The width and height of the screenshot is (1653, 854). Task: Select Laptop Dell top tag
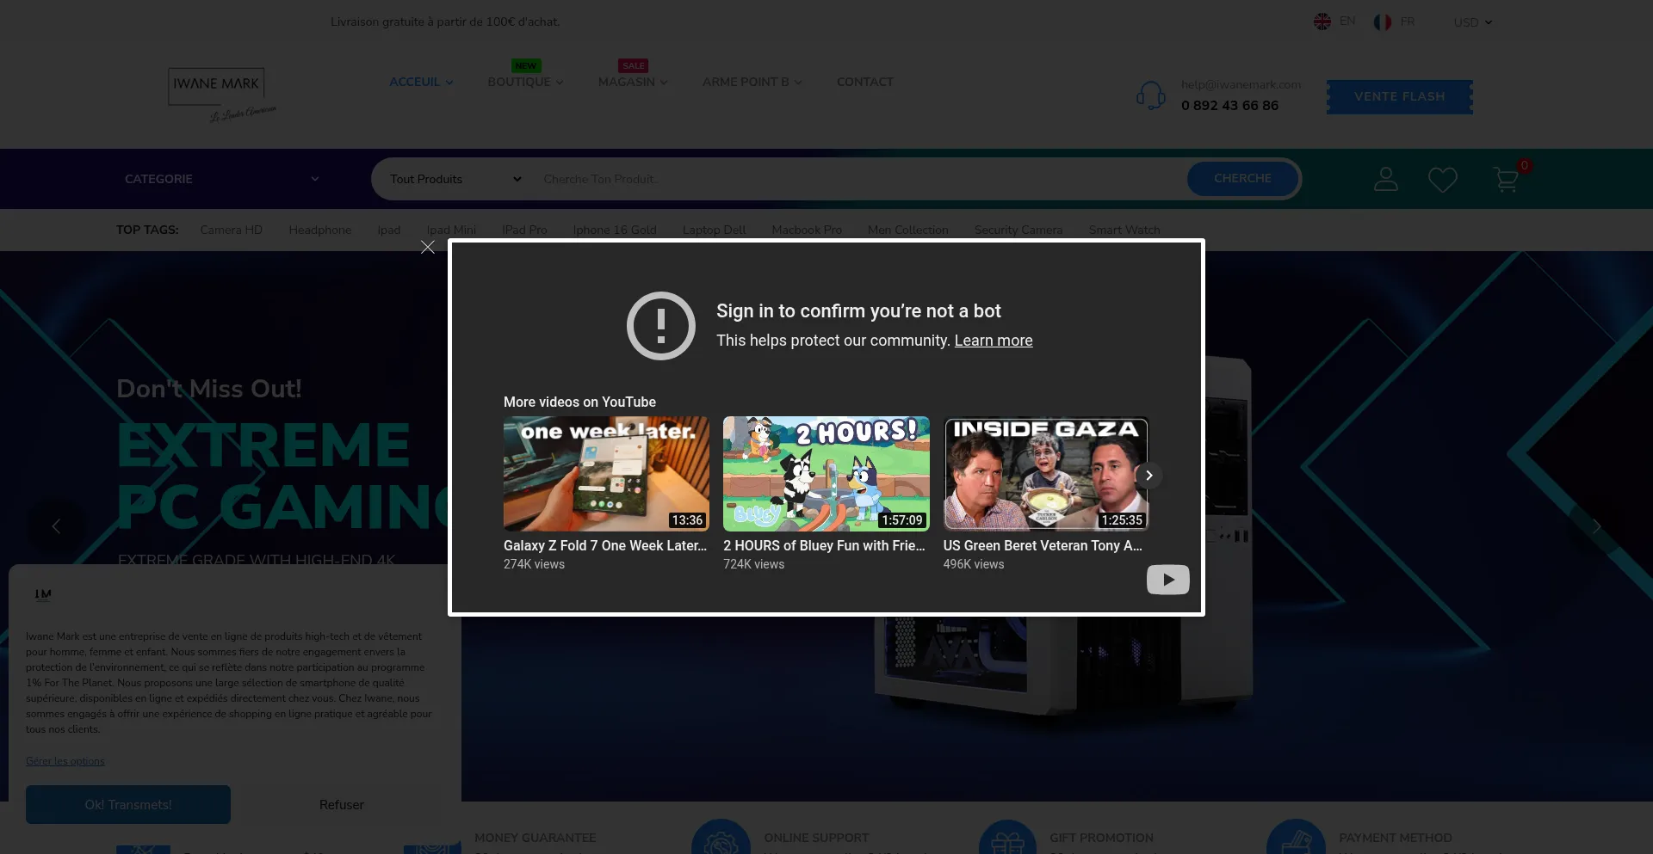point(714,230)
